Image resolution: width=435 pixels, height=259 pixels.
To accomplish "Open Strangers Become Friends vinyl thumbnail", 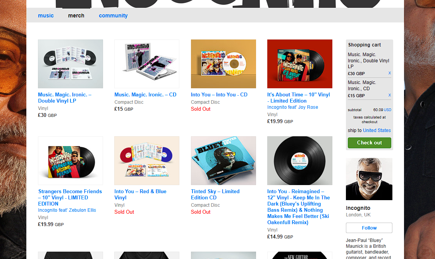I will [x=70, y=161].
